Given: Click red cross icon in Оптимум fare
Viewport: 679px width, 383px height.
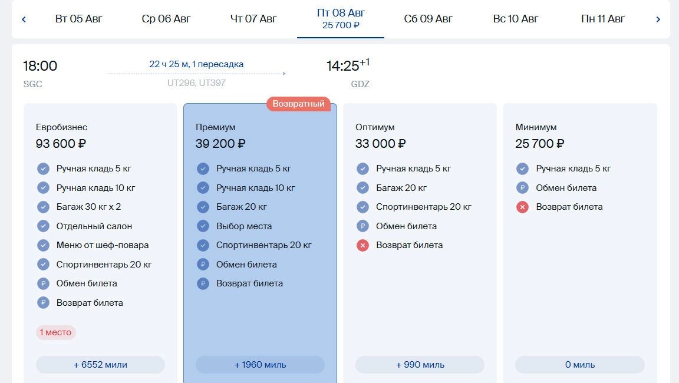Looking at the screenshot, I should click(362, 245).
